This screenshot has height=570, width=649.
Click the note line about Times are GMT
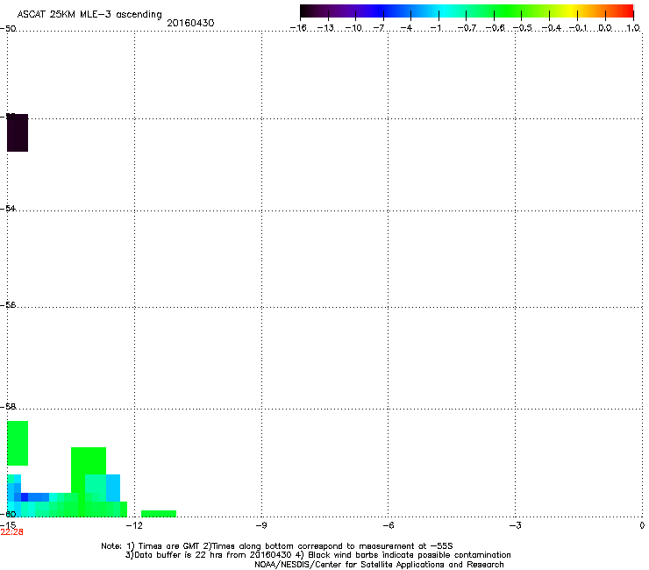pos(277,546)
